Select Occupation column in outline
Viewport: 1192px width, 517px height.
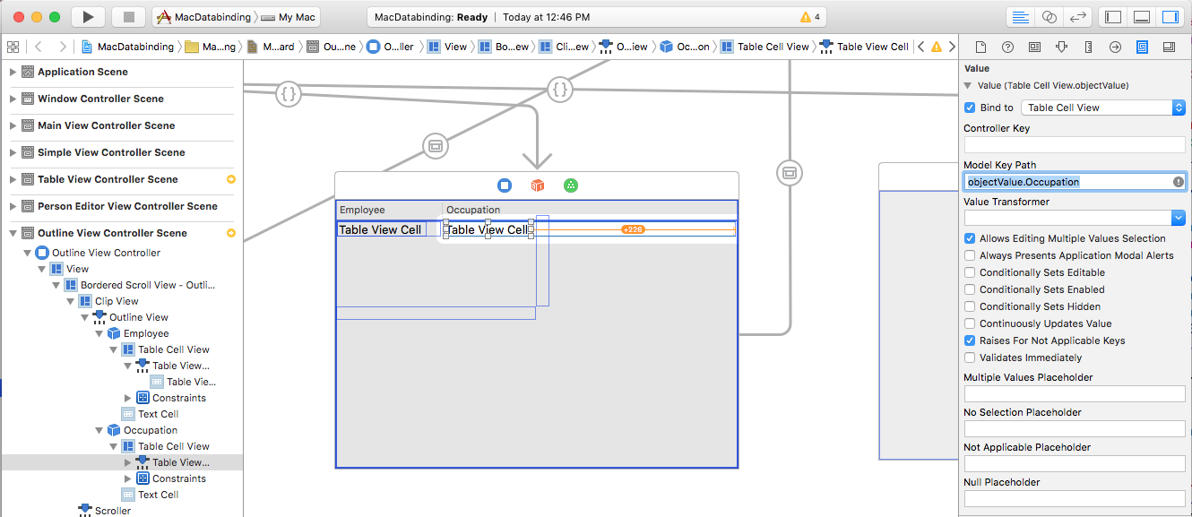click(x=143, y=430)
